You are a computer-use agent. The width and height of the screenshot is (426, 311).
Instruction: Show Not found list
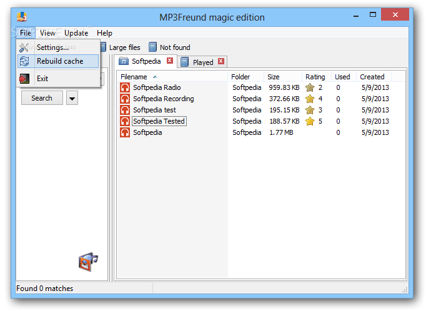(x=175, y=47)
